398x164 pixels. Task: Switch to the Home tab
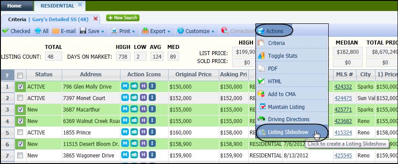pos(15,6)
